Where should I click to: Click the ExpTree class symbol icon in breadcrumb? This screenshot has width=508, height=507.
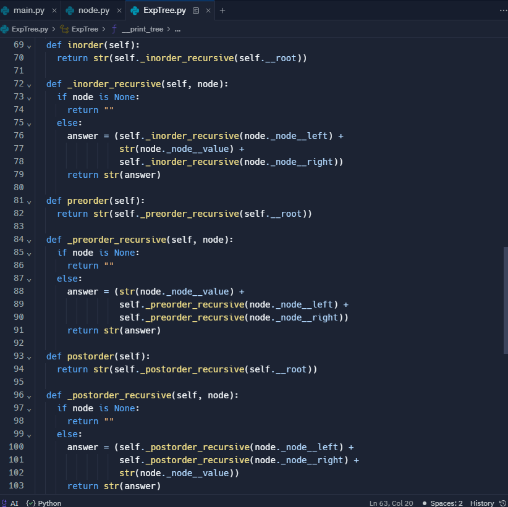65,28
